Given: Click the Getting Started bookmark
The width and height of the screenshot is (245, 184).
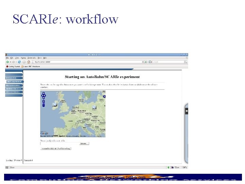Looking at the screenshot, I should pyautogui.click(x=13, y=66).
